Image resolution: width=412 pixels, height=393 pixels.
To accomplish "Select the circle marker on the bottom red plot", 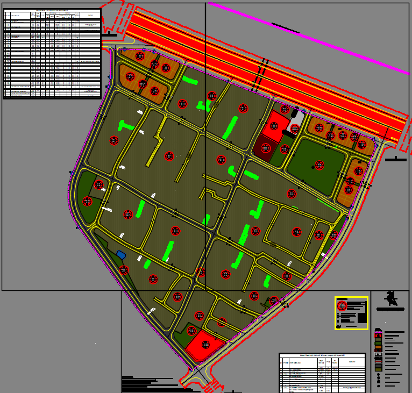I will point(204,344).
